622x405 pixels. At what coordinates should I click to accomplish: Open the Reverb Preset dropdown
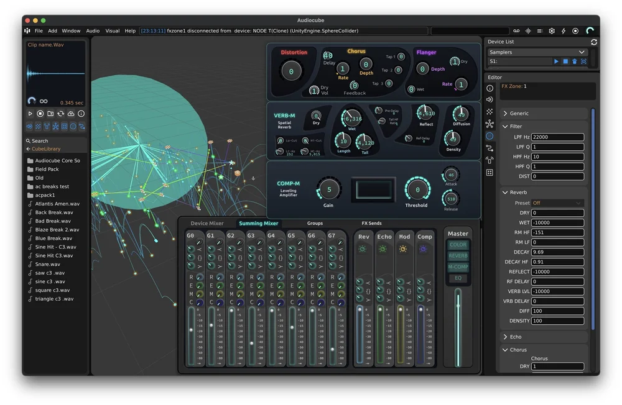tap(557, 203)
